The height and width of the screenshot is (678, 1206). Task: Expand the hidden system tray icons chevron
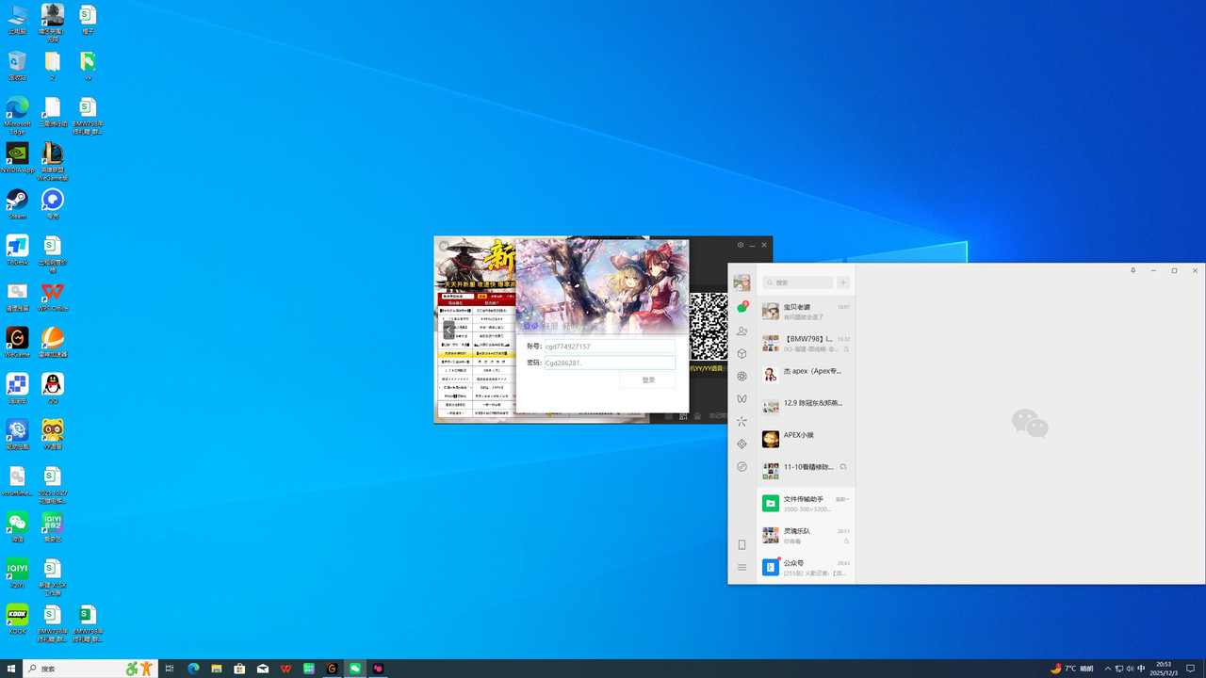click(x=1107, y=669)
